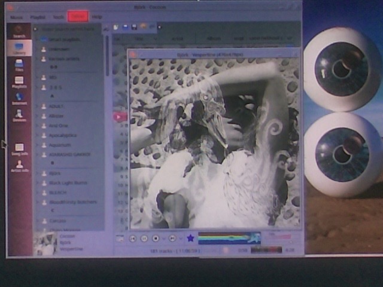Open the Files sidebar panel
Viewport: 383px width, 287px height.
pyautogui.click(x=19, y=65)
